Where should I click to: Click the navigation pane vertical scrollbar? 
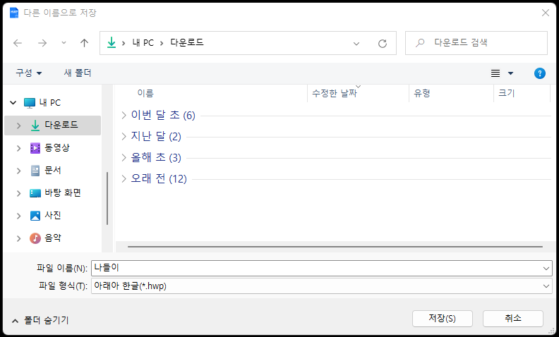(x=107, y=198)
